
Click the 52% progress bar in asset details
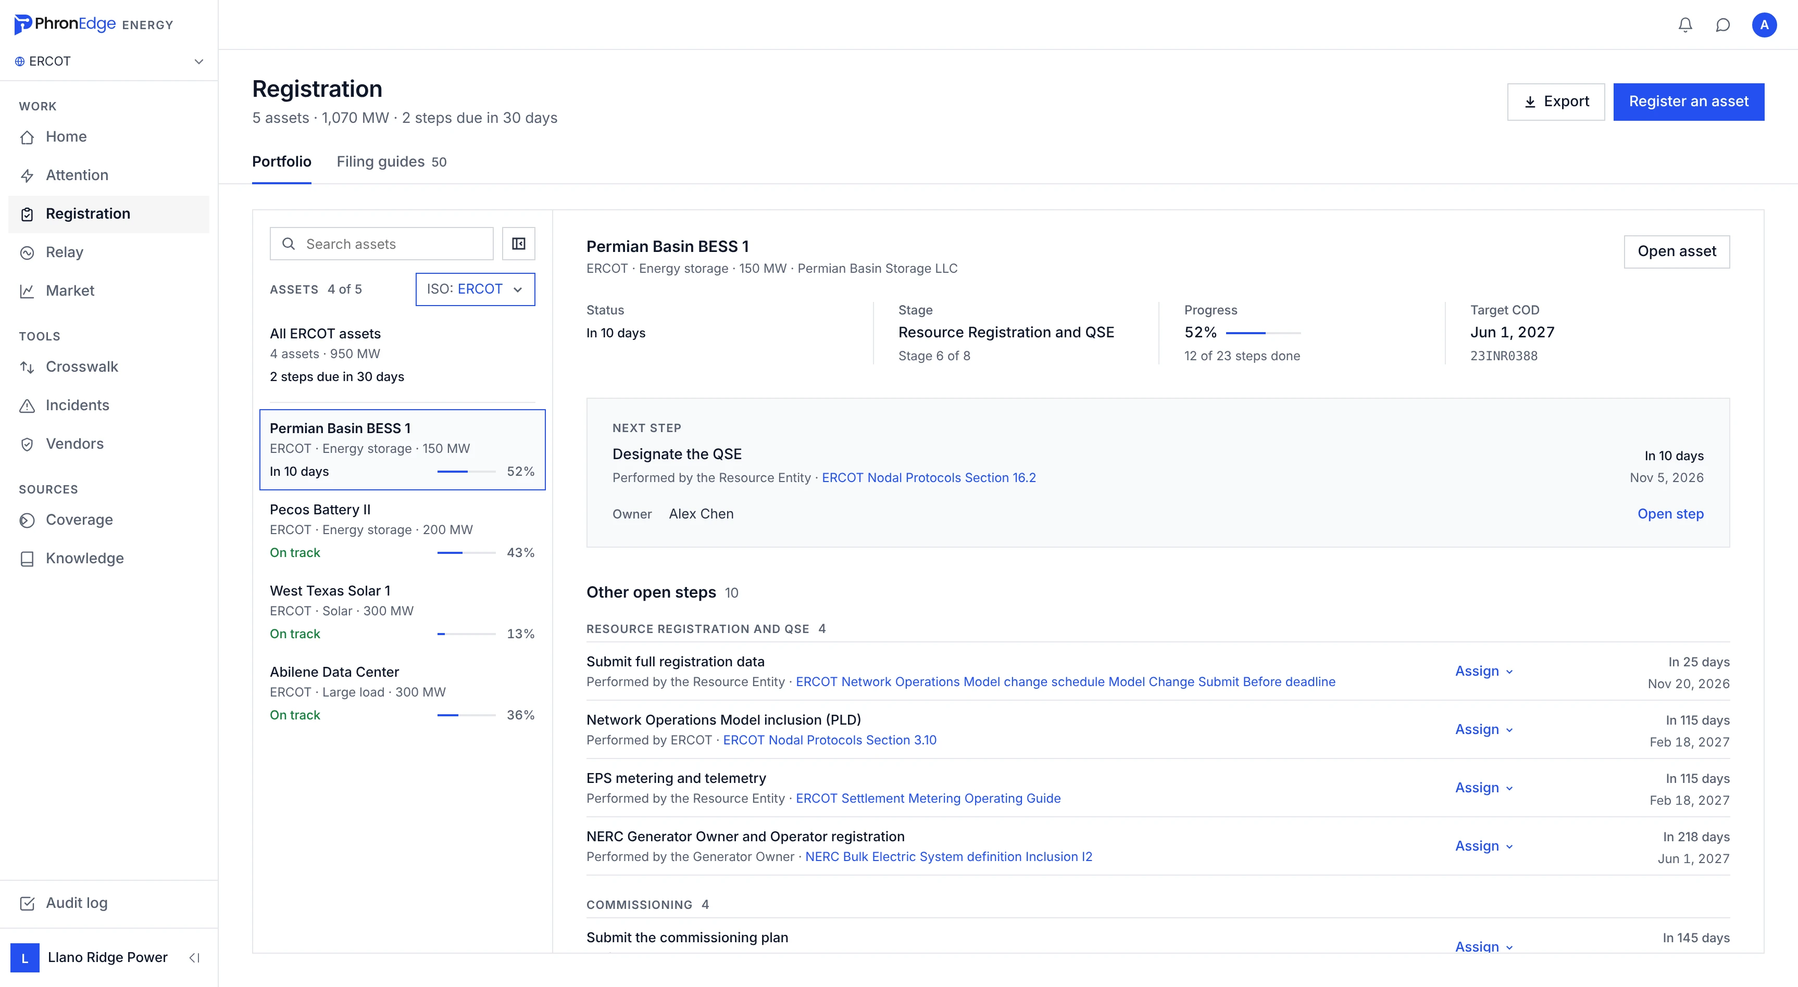click(x=1263, y=333)
